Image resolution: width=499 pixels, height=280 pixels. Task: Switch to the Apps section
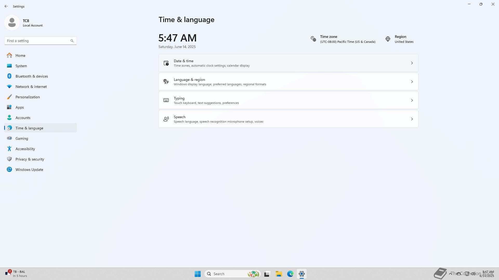pyautogui.click(x=19, y=107)
